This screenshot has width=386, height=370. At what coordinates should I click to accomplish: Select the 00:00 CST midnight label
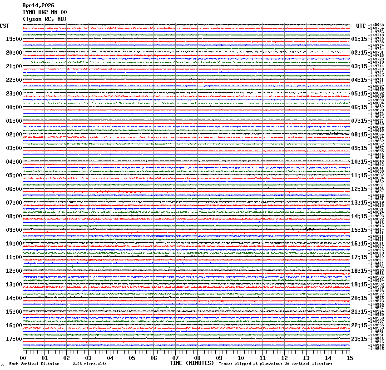pos(14,107)
